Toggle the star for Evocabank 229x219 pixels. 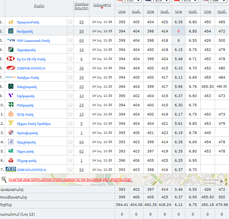tap(70, 95)
